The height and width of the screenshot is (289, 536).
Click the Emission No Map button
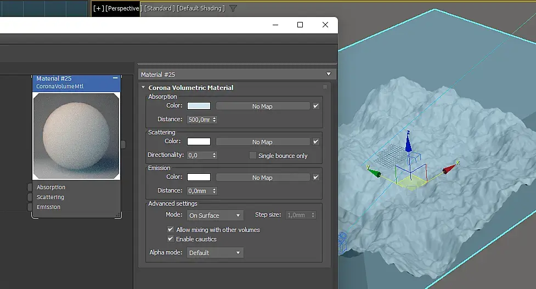click(262, 178)
